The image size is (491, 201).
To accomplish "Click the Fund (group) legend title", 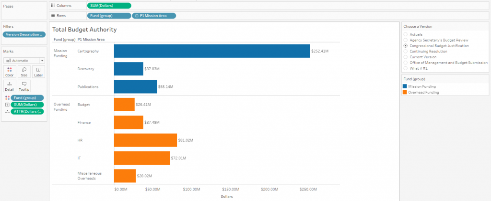I will [x=414, y=79].
